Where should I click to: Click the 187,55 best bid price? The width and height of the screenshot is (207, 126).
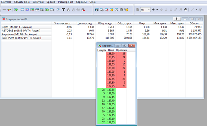point(111,90)
